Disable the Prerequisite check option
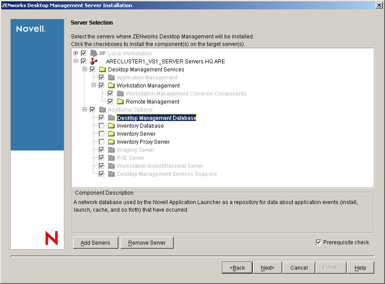 (x=318, y=242)
